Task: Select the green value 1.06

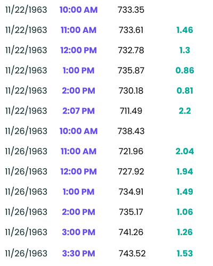Action: click(x=185, y=212)
